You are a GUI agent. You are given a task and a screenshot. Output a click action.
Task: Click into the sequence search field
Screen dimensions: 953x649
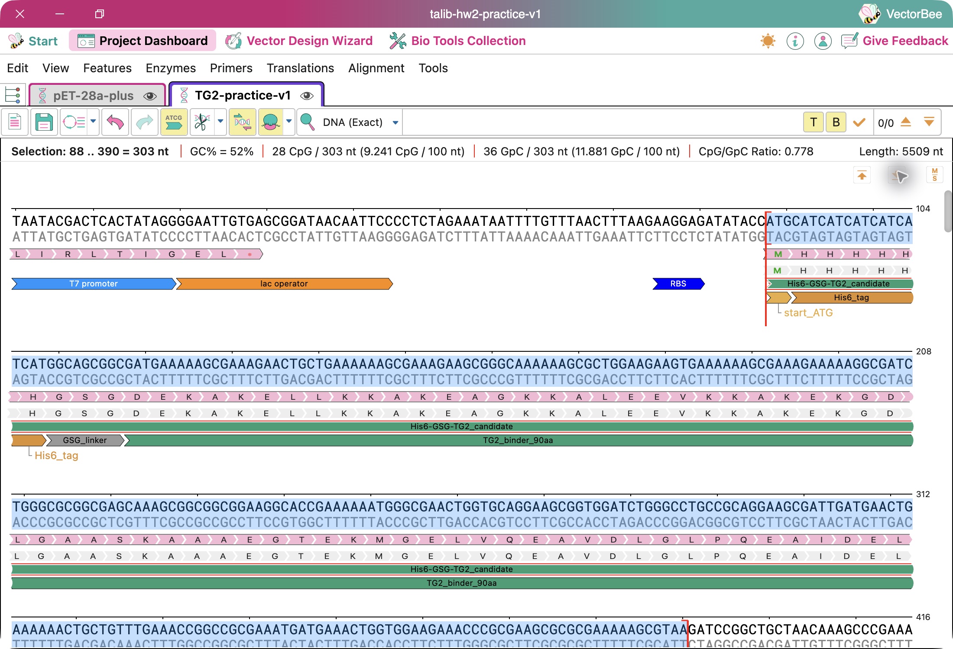601,122
